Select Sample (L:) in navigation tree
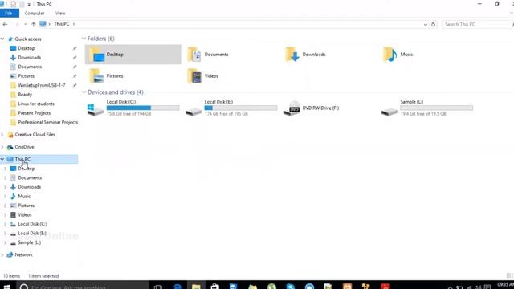Image resolution: width=514 pixels, height=289 pixels. (x=29, y=242)
